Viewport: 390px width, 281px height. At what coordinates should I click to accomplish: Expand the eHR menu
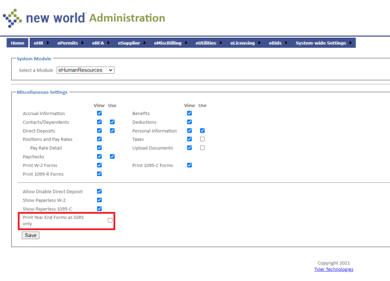point(39,43)
